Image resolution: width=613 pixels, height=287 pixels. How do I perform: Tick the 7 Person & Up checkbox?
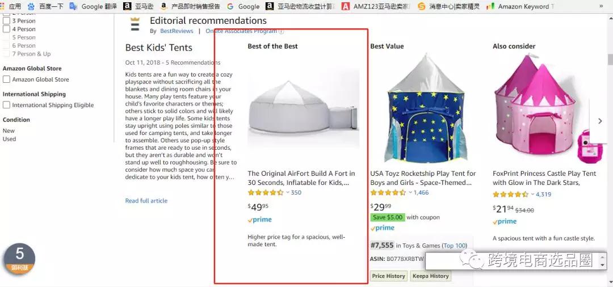point(6,53)
